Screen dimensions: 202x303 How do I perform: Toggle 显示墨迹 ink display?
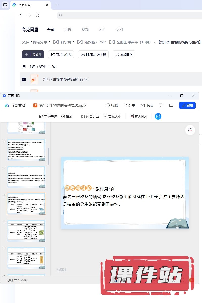click(48, 116)
